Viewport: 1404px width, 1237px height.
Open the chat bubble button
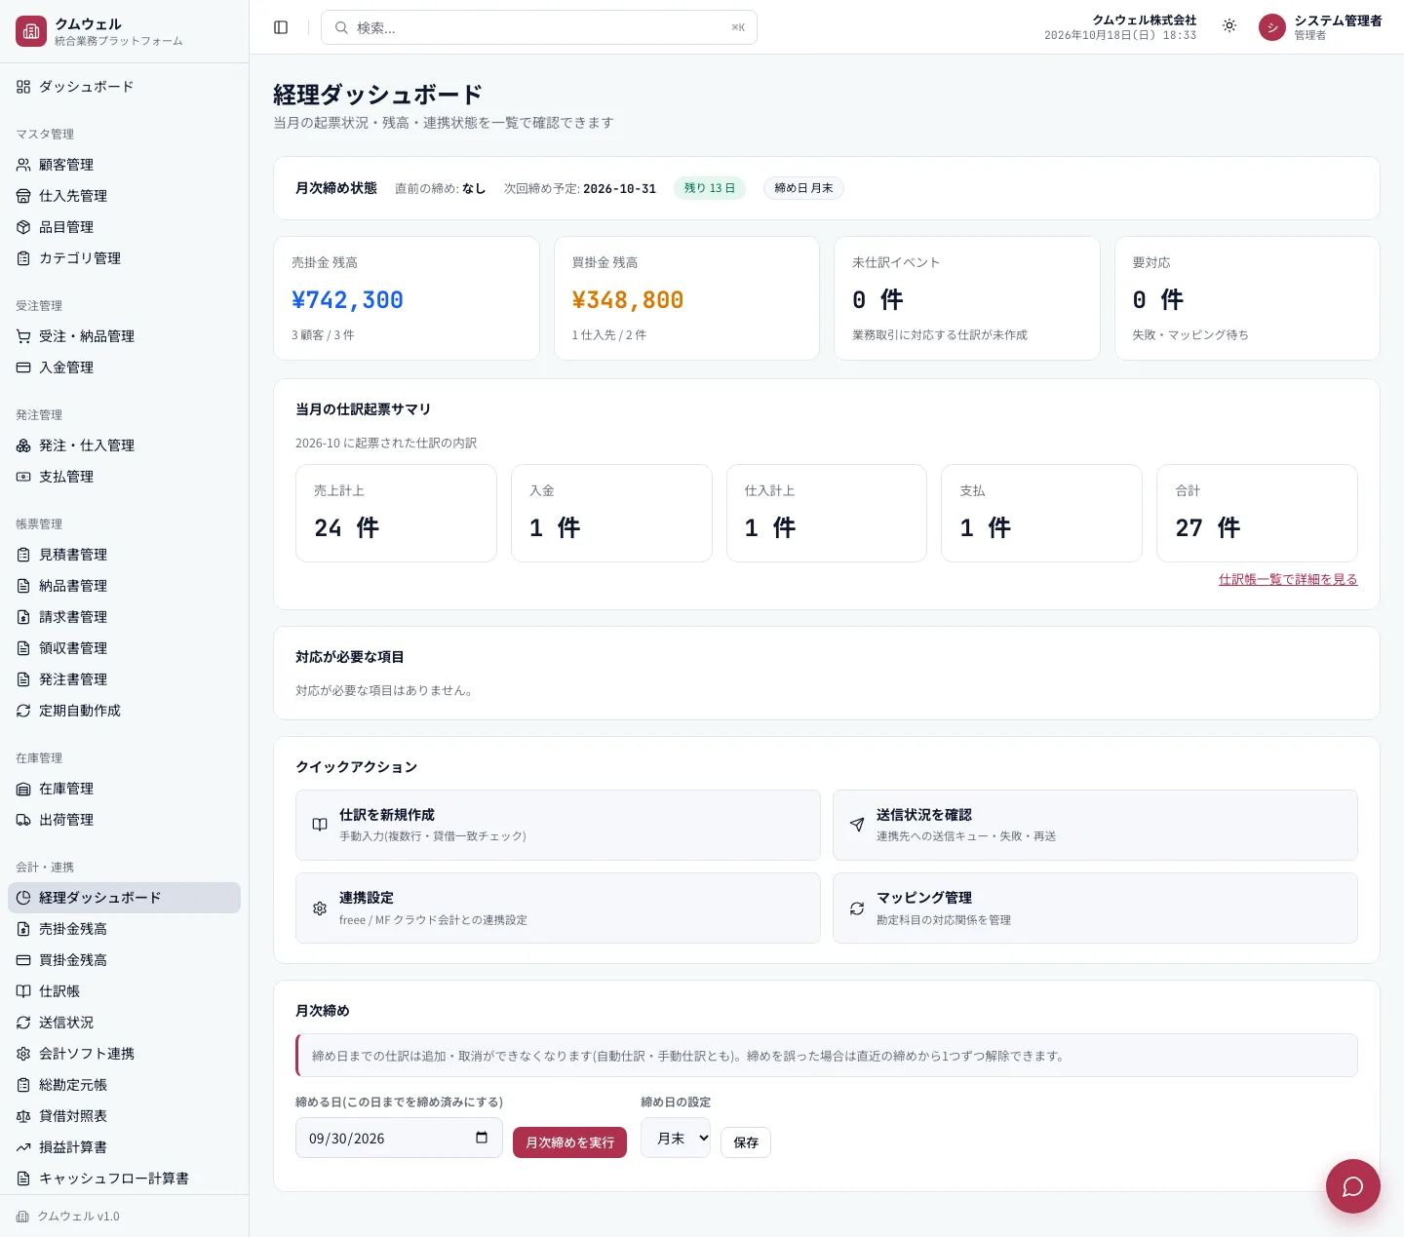(1352, 1185)
